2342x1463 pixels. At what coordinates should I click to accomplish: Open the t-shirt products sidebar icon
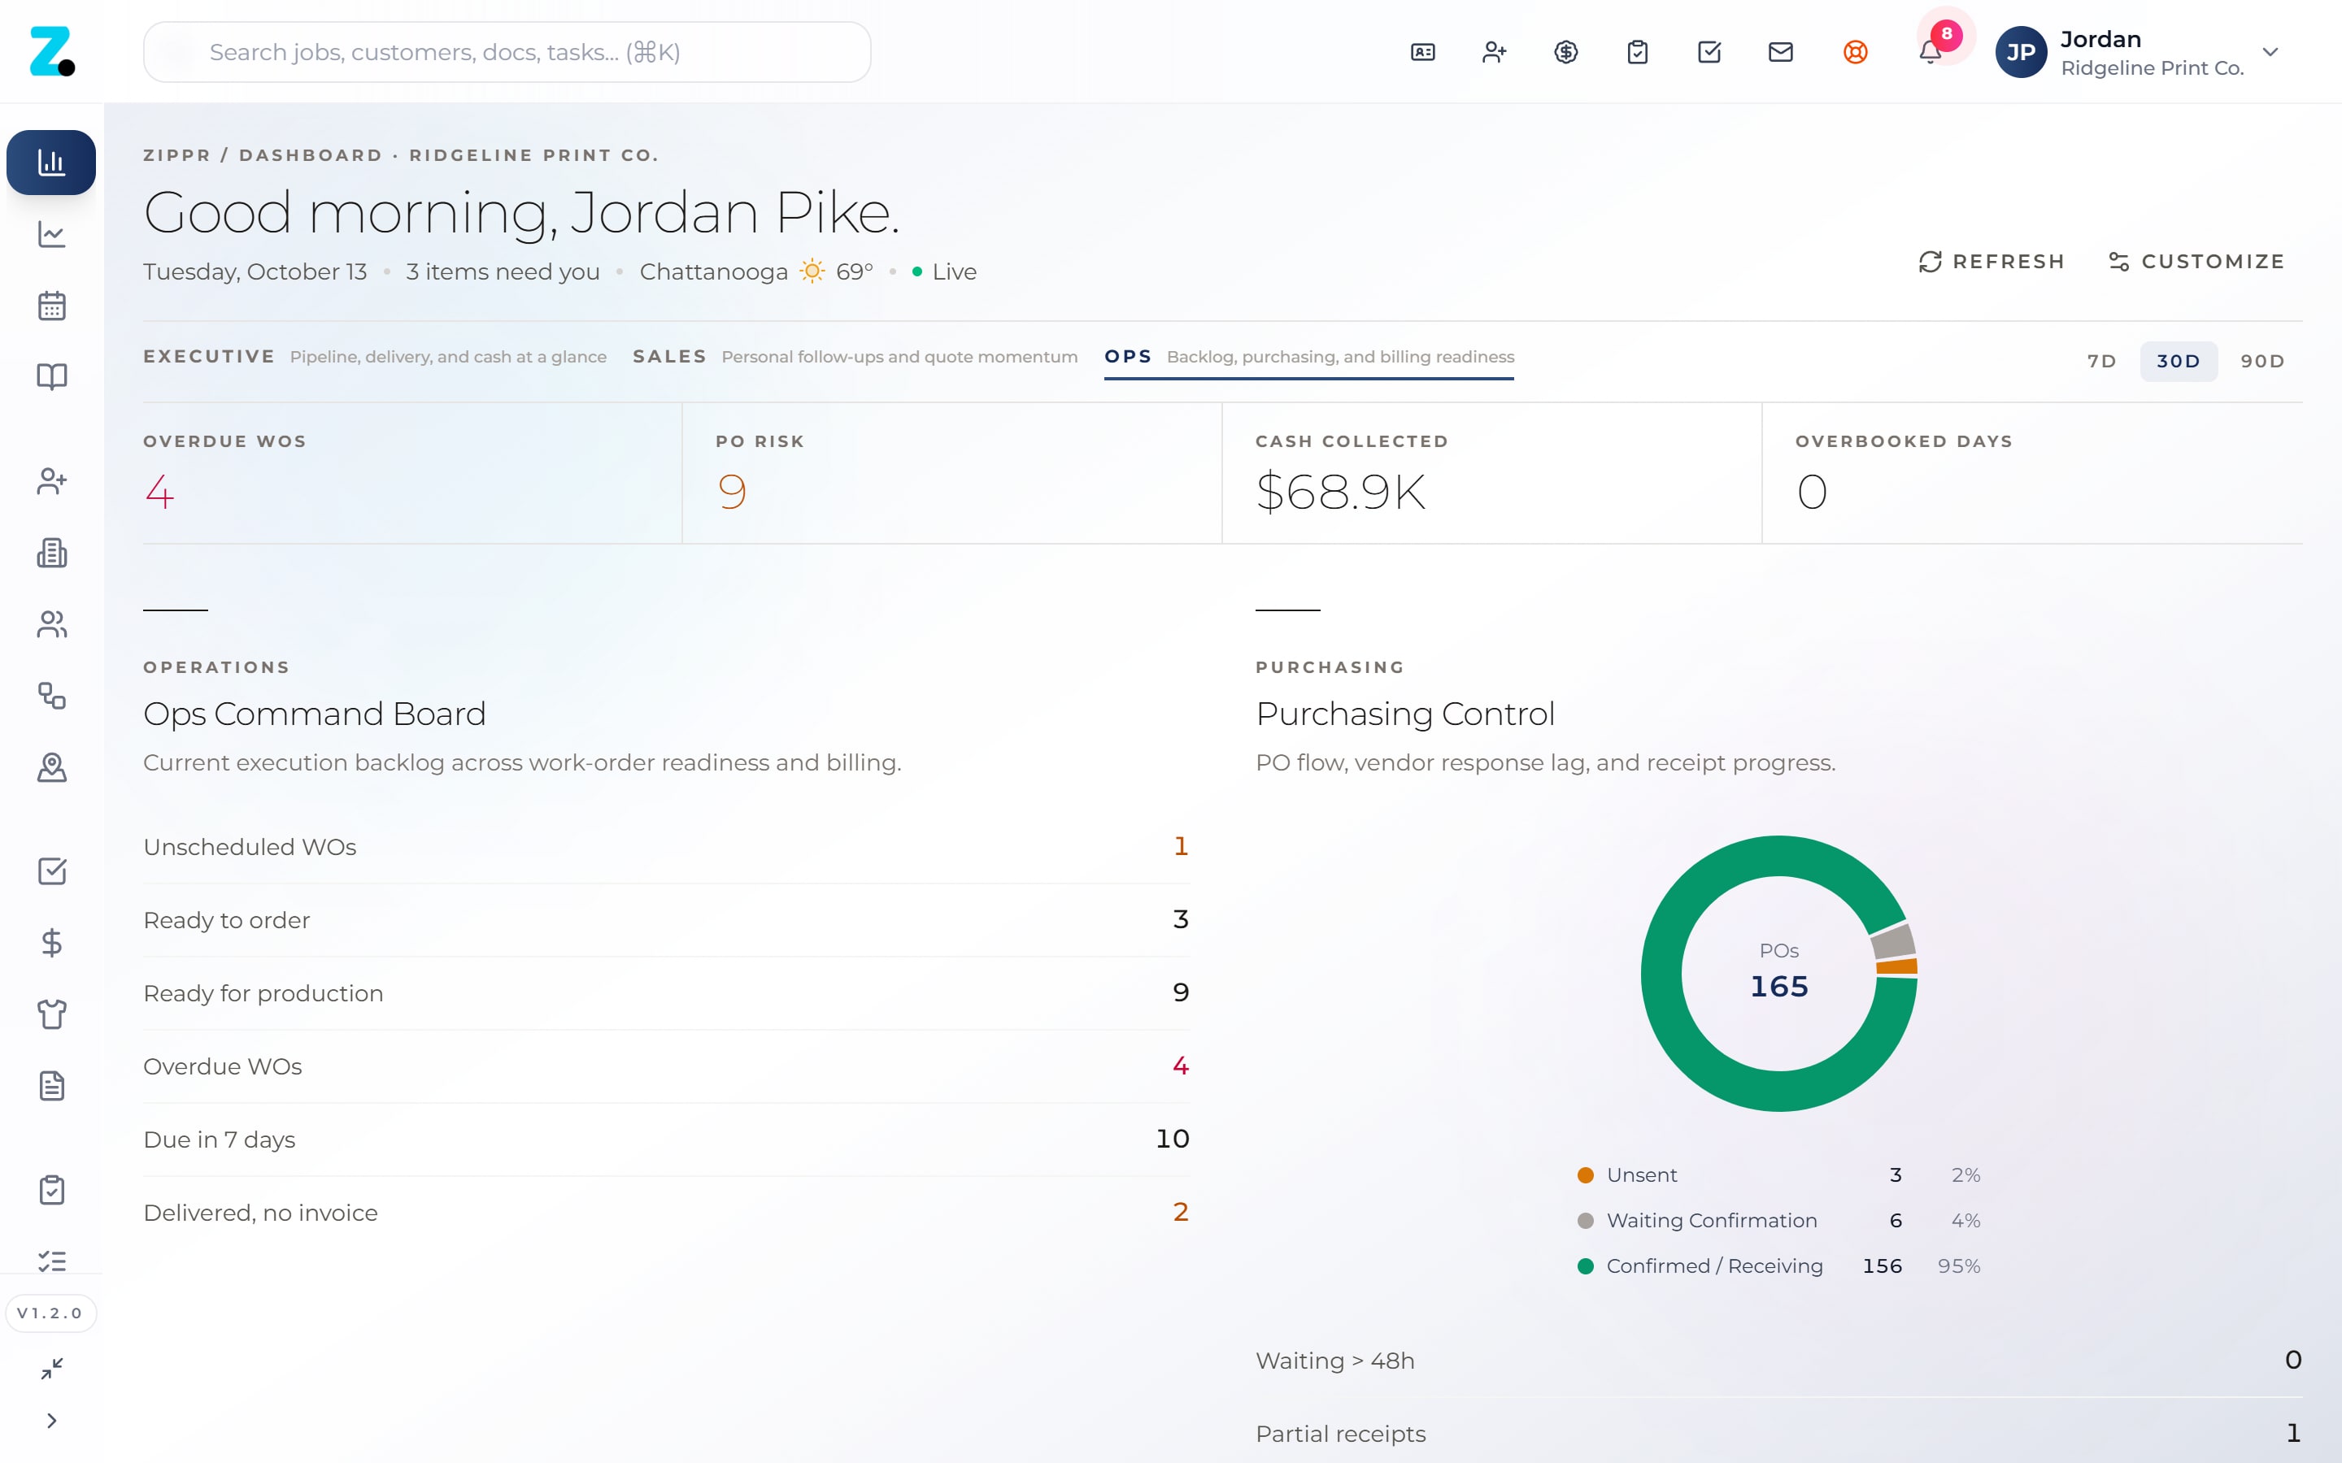(51, 1014)
